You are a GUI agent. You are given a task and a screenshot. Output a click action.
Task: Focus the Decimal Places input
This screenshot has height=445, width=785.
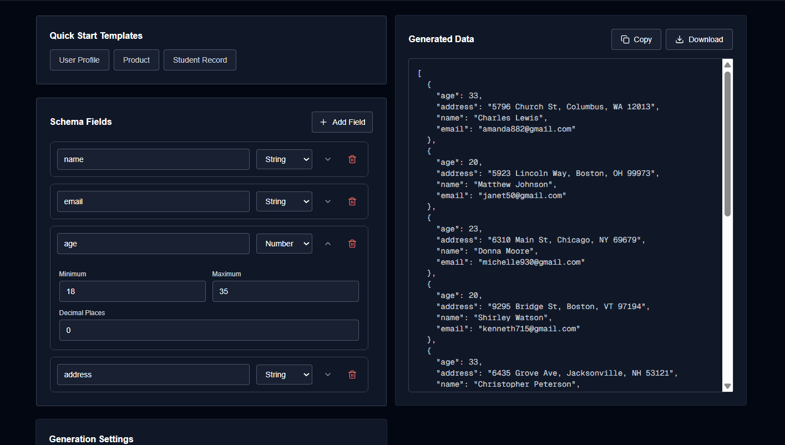coord(209,330)
